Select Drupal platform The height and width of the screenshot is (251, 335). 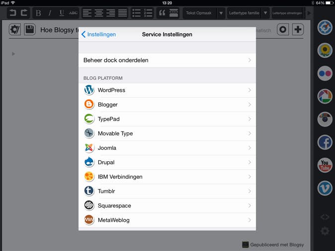[x=167, y=162]
